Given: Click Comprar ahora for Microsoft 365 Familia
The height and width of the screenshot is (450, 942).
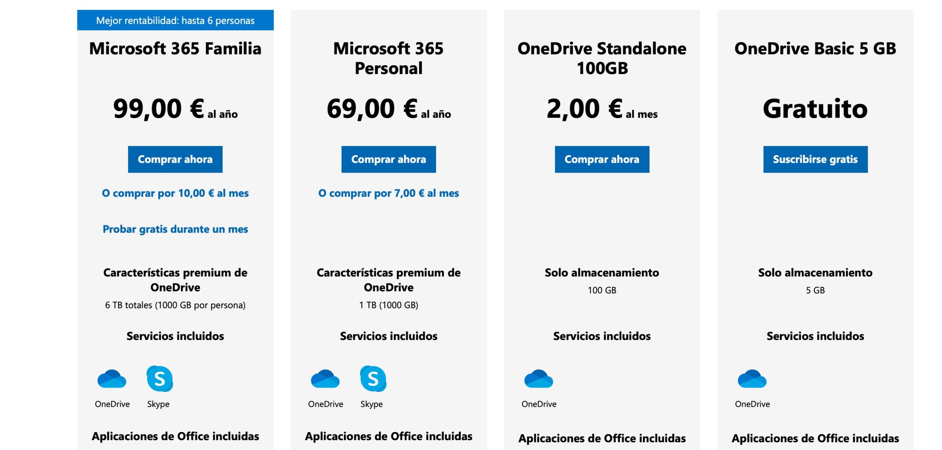Looking at the screenshot, I should click(x=175, y=159).
